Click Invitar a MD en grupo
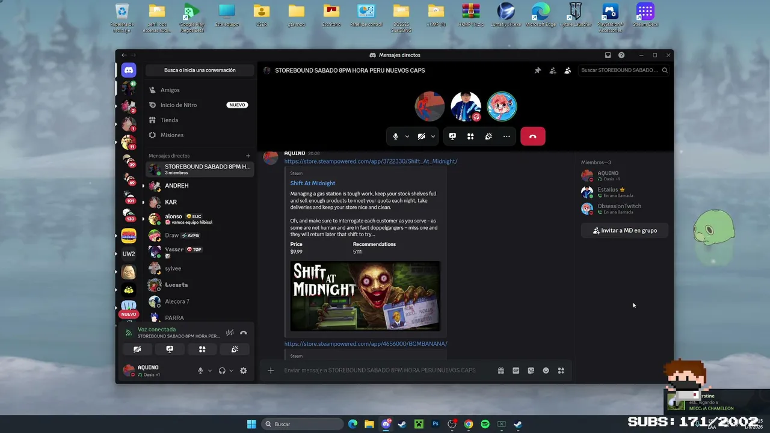Screen dimensions: 770x433 pos(624,230)
